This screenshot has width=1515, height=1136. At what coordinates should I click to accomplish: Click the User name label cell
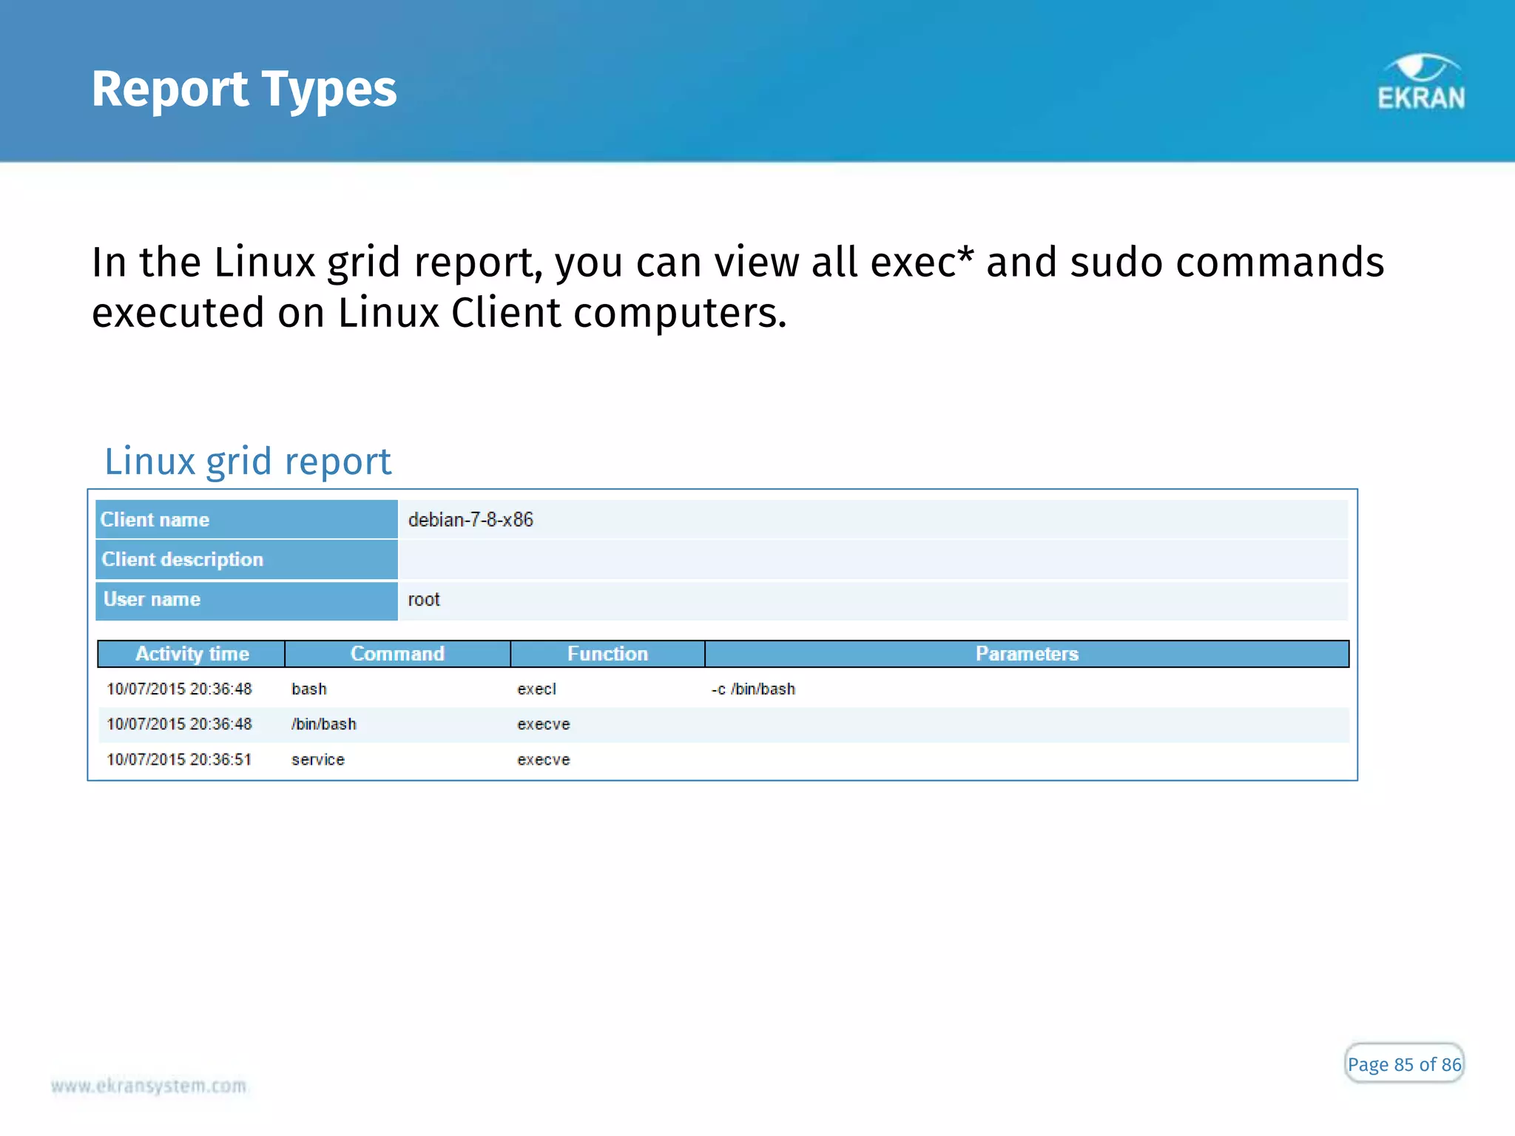[x=246, y=600]
